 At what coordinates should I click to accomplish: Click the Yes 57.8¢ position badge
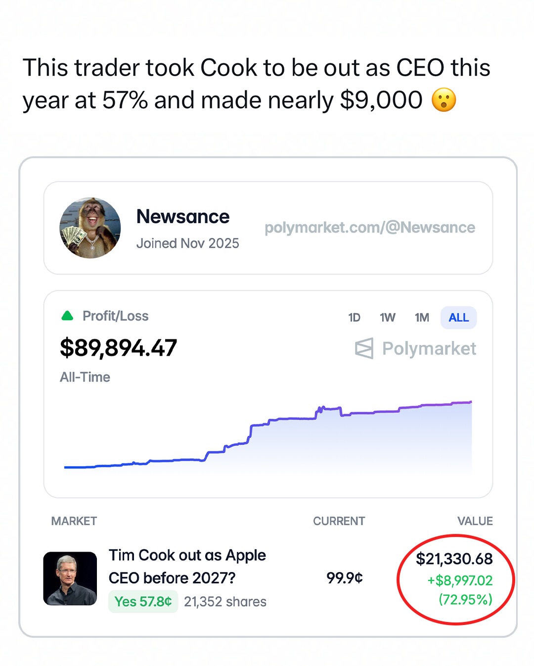coord(143,602)
